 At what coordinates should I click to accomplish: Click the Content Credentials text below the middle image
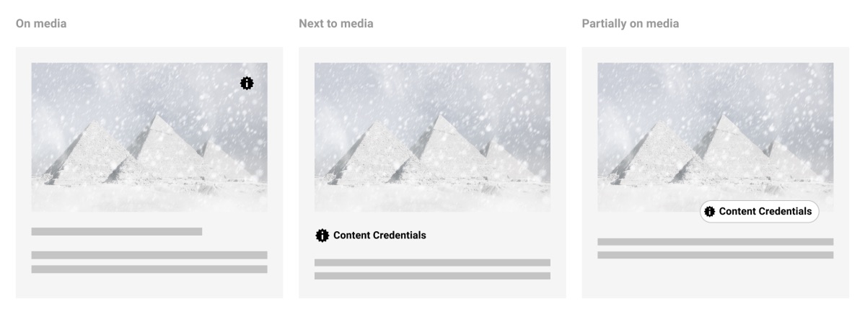379,235
